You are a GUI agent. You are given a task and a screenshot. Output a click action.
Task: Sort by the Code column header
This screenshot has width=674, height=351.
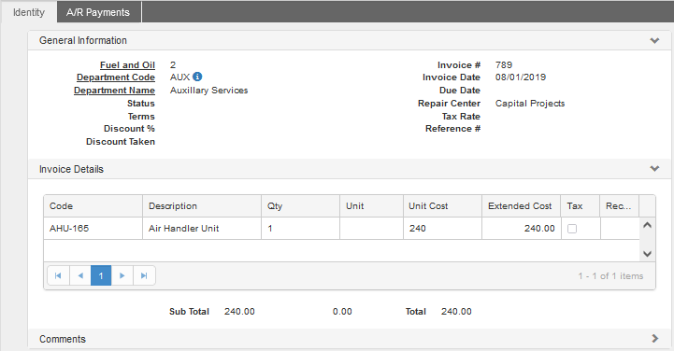pos(93,206)
